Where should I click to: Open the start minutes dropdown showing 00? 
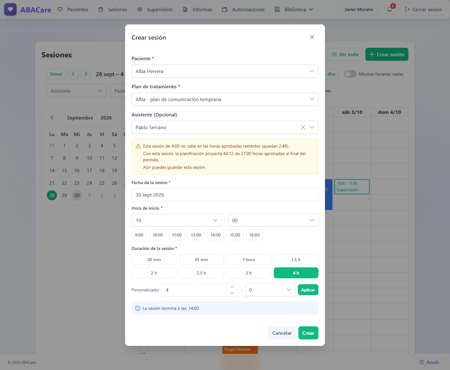[x=273, y=220]
